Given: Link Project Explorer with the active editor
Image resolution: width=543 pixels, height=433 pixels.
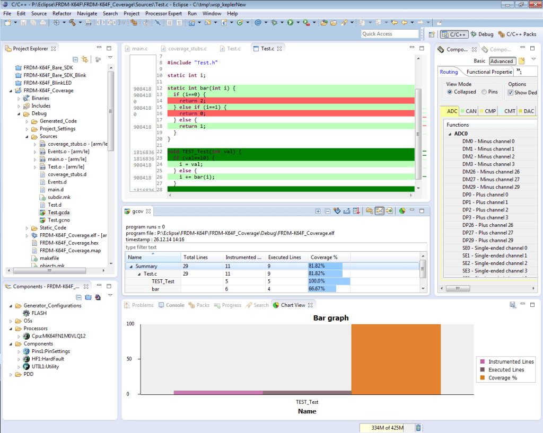Looking at the screenshot, I should coord(85,59).
